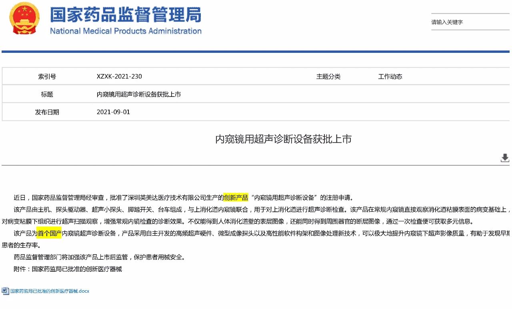Click the 国家药品监督管理局 site title
The image size is (512, 309).
click(126, 15)
